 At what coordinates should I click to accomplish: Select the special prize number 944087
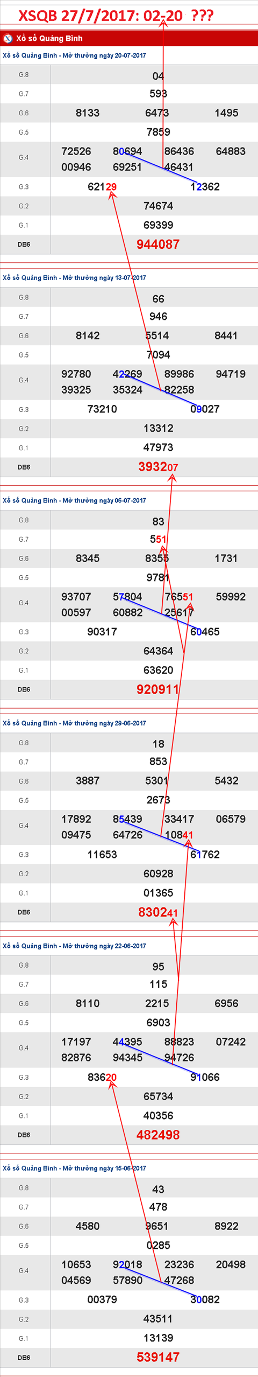pyautogui.click(x=158, y=244)
